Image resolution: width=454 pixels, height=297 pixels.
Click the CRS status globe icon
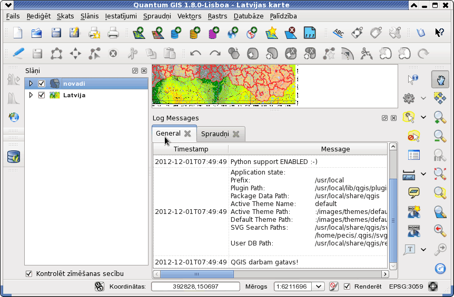pos(433,286)
